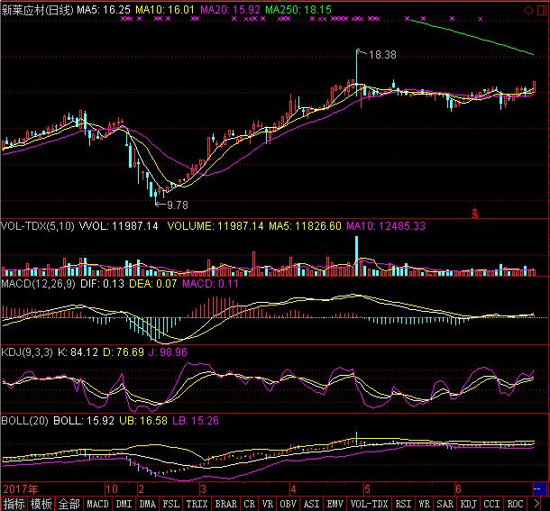Click the 2017年 label on date axis
The image size is (550, 511).
click(21, 488)
